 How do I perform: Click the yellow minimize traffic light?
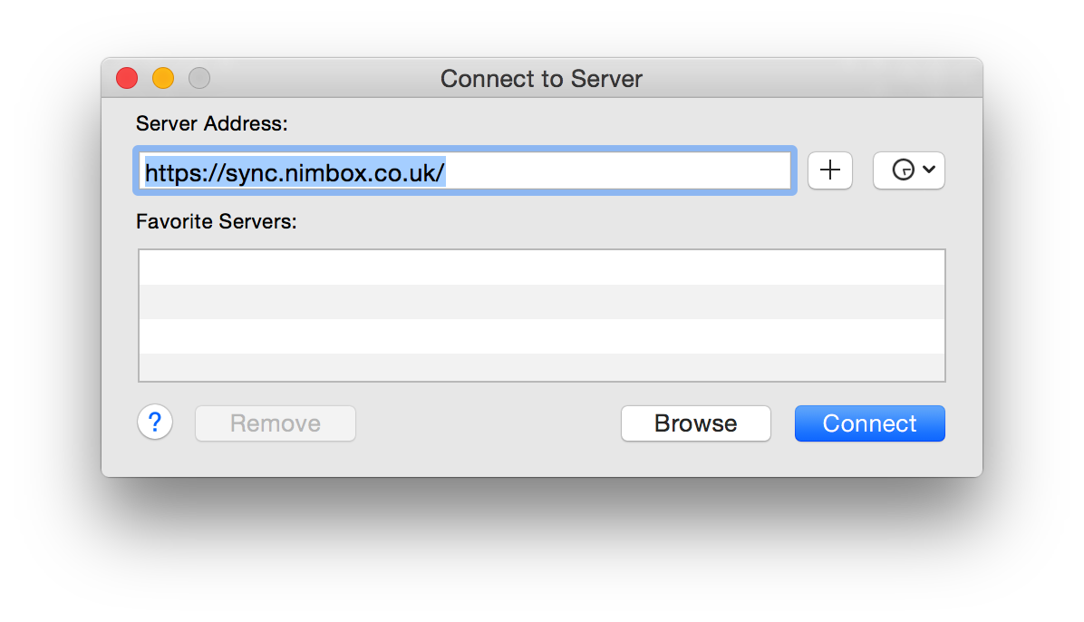pos(162,78)
